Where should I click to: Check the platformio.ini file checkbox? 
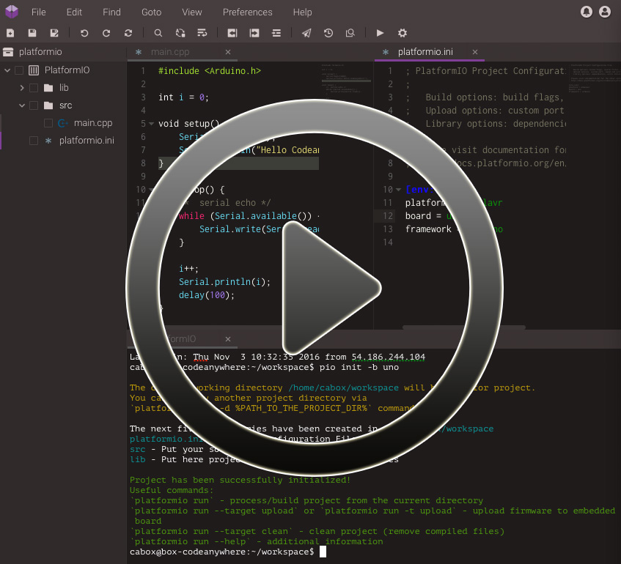(34, 141)
